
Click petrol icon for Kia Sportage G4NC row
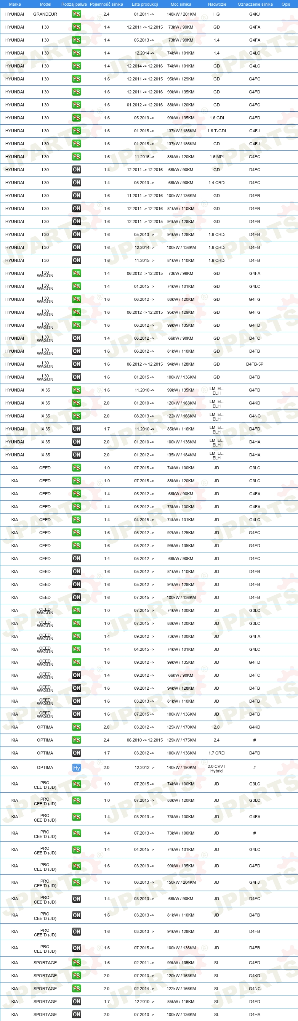pyautogui.click(x=77, y=989)
